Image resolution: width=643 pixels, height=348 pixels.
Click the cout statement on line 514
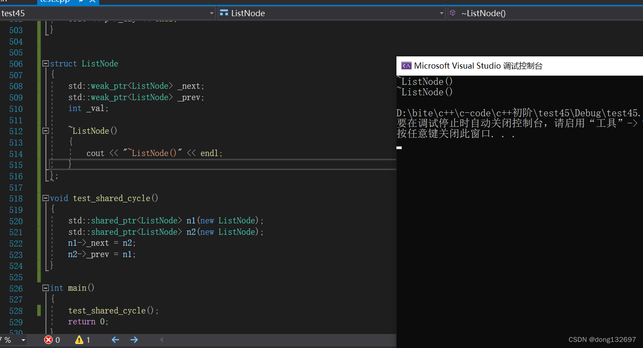[x=155, y=153]
